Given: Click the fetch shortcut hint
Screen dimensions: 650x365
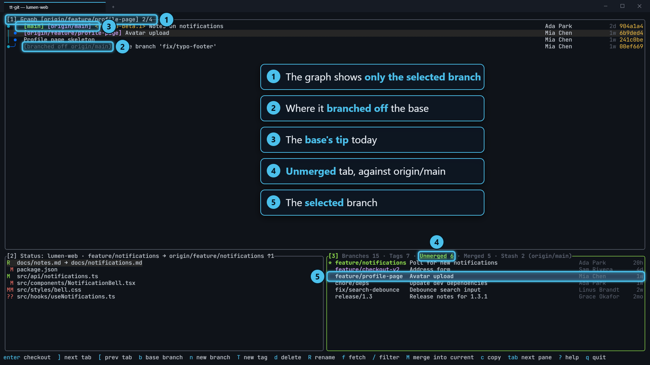Looking at the screenshot, I should point(354,357).
